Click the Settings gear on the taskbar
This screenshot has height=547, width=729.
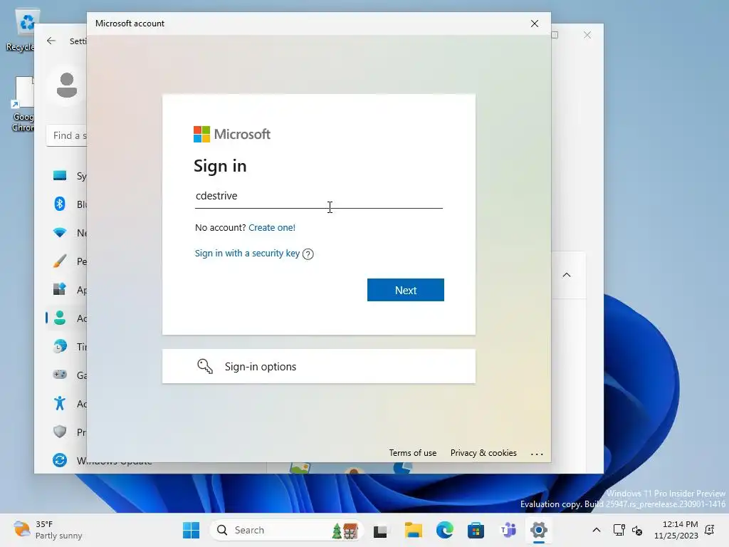click(538, 530)
